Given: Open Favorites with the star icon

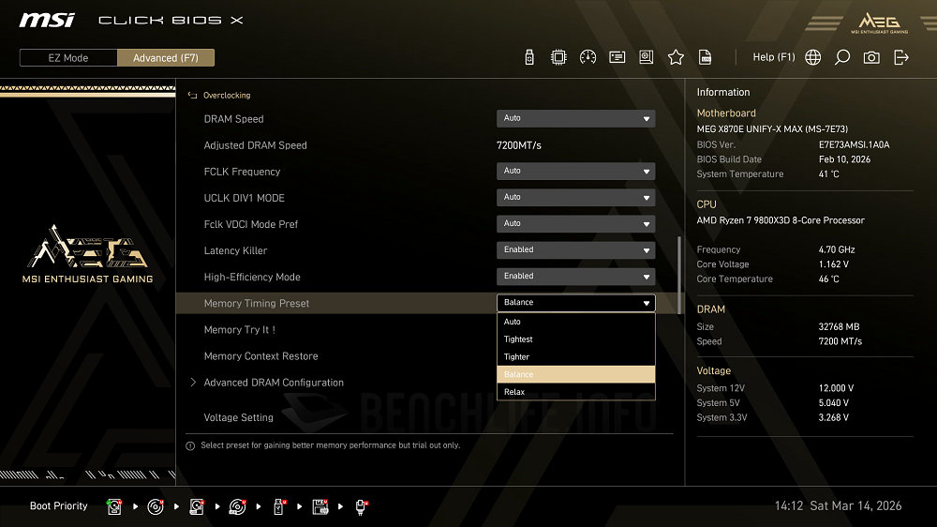Looking at the screenshot, I should (676, 57).
